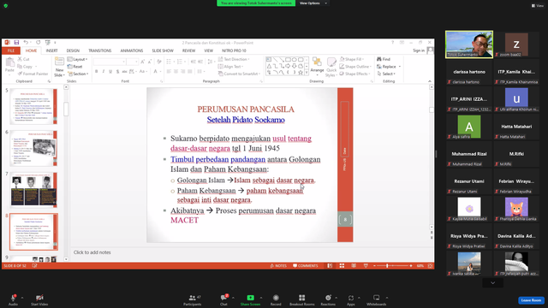Unmute the Zoom Audio microphone
Screen dimensions: 548x308
[14, 300]
